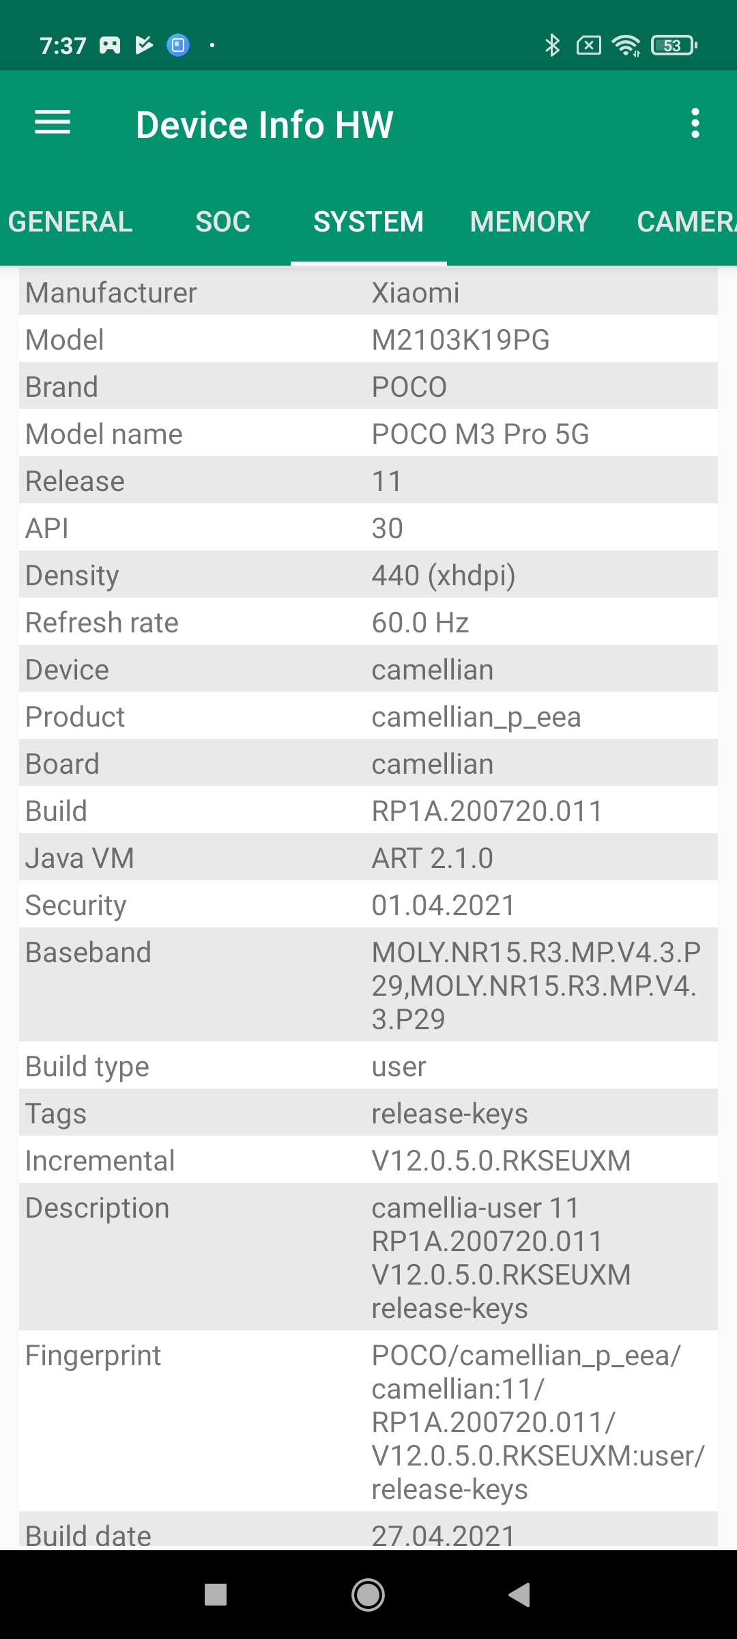
Task: Tap the Model M2103K19PG row
Action: click(369, 339)
